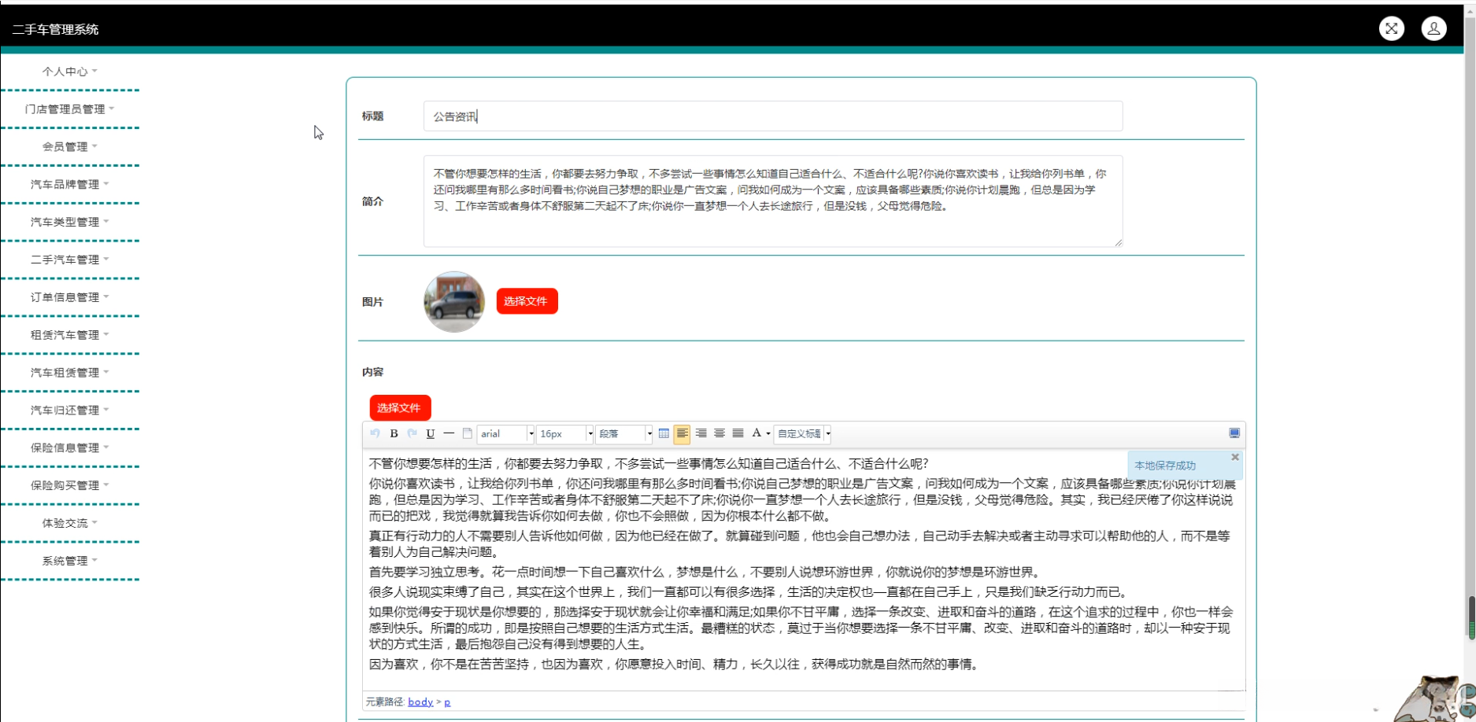1476x722 pixels.
Task: Open the 保险购买管理 sidebar section
Action: [x=70, y=486]
